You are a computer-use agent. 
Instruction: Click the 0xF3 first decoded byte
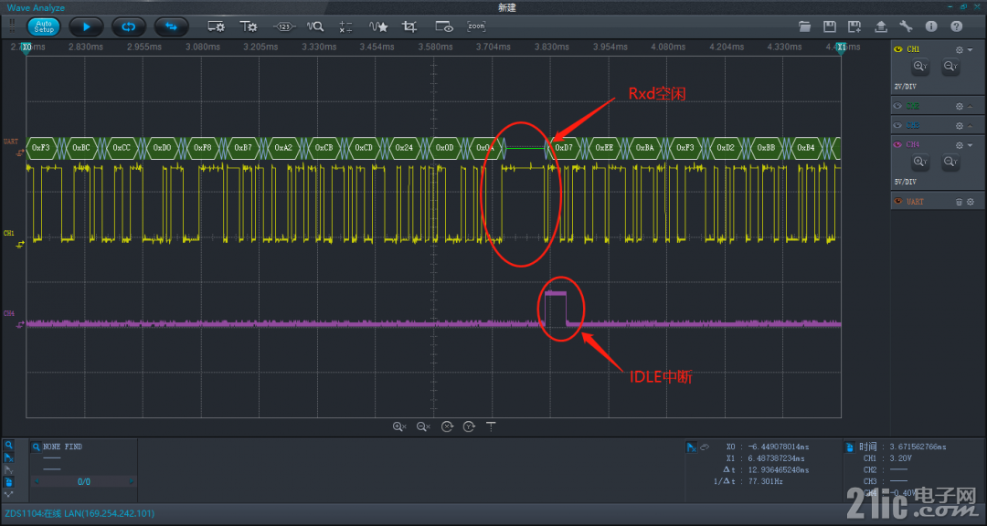tap(41, 148)
